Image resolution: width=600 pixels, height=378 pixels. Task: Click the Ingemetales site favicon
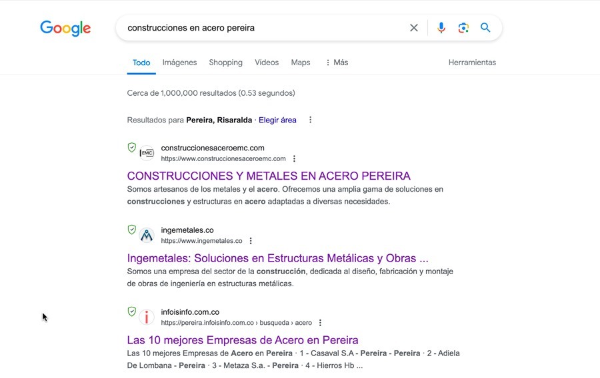147,236
